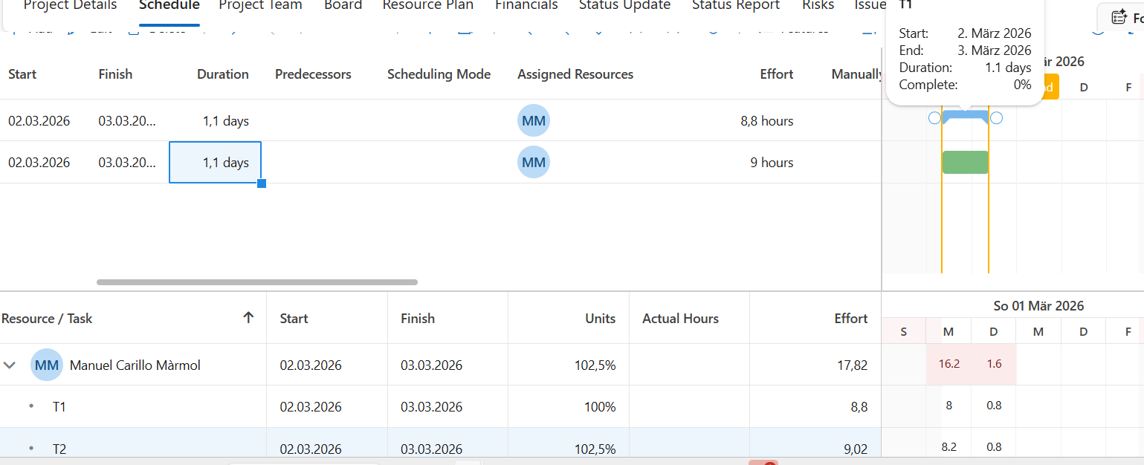This screenshot has width=1144, height=465.
Task: Click the Assigned Resources column header
Action: coord(575,74)
